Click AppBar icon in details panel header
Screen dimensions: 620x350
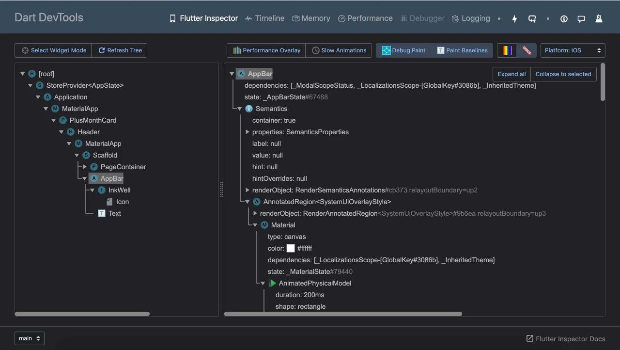[241, 74]
